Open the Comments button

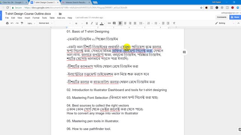[x=221, y=17]
